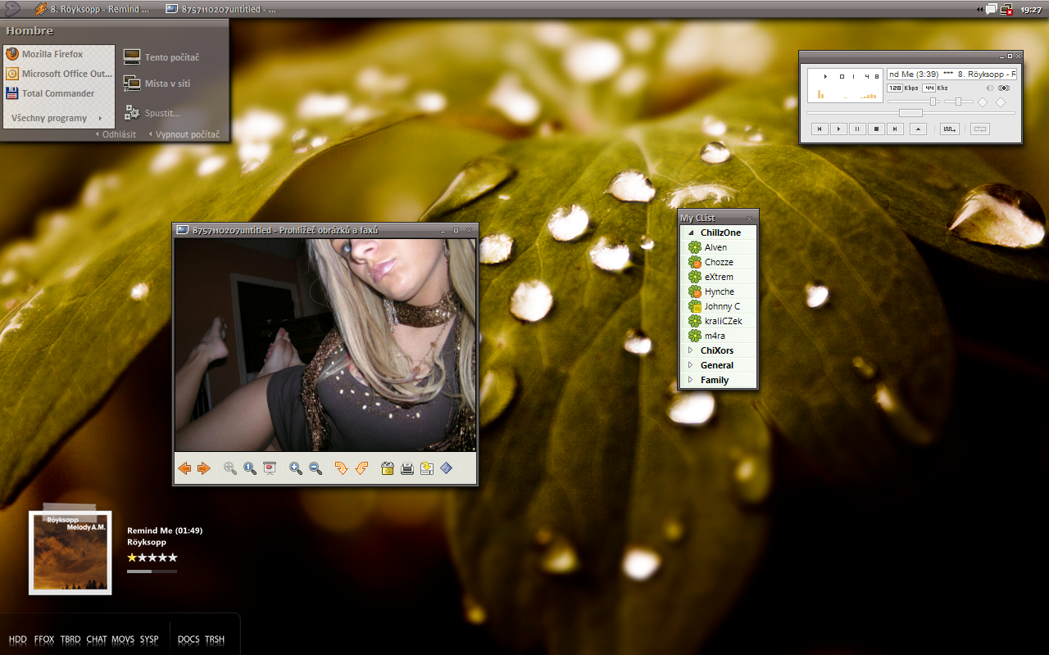This screenshot has width=1049, height=655.
Task: Switch to Röyksopp taskbar item
Action: coord(93,9)
